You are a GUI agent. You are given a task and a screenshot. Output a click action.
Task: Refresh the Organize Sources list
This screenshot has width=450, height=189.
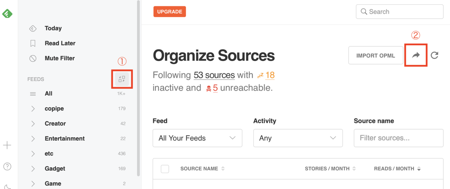pos(435,55)
